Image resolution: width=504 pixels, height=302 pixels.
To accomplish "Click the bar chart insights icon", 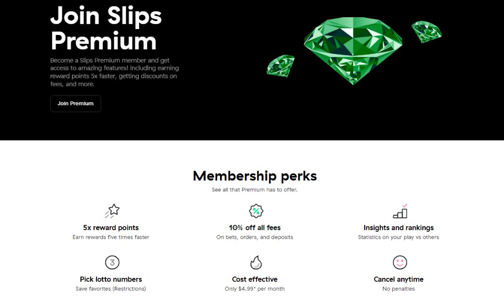I will click(x=400, y=211).
